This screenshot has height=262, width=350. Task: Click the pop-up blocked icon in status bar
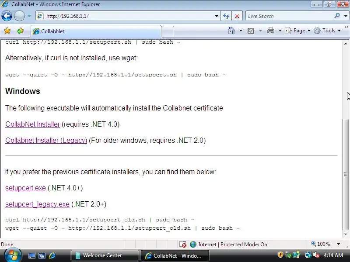[183, 245]
